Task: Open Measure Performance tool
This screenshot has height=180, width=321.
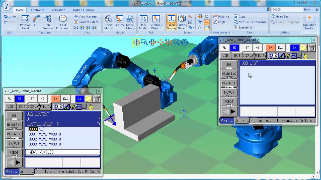Action: coord(250,22)
